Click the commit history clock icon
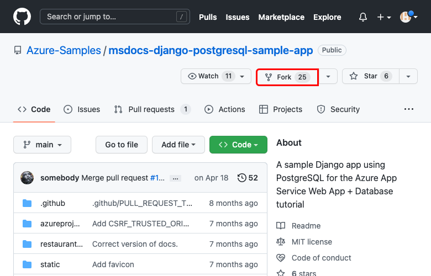Viewport: 431px width, 276px height. [x=242, y=178]
